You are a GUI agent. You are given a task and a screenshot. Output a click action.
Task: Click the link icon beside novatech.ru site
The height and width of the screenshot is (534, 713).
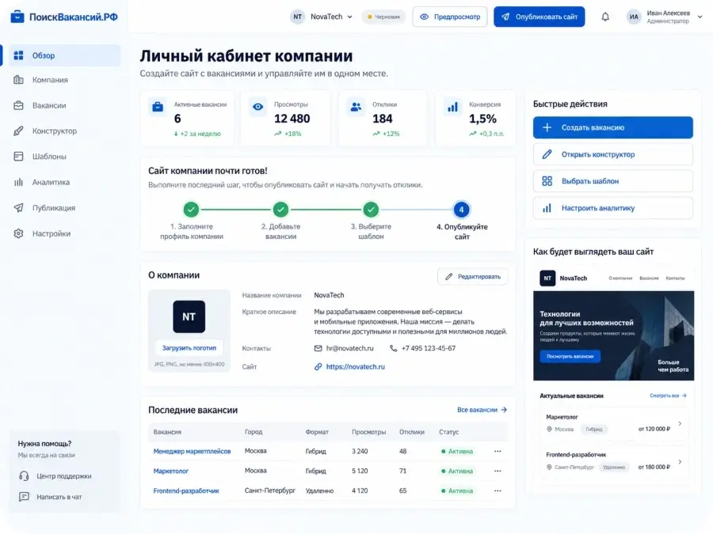pyautogui.click(x=318, y=366)
